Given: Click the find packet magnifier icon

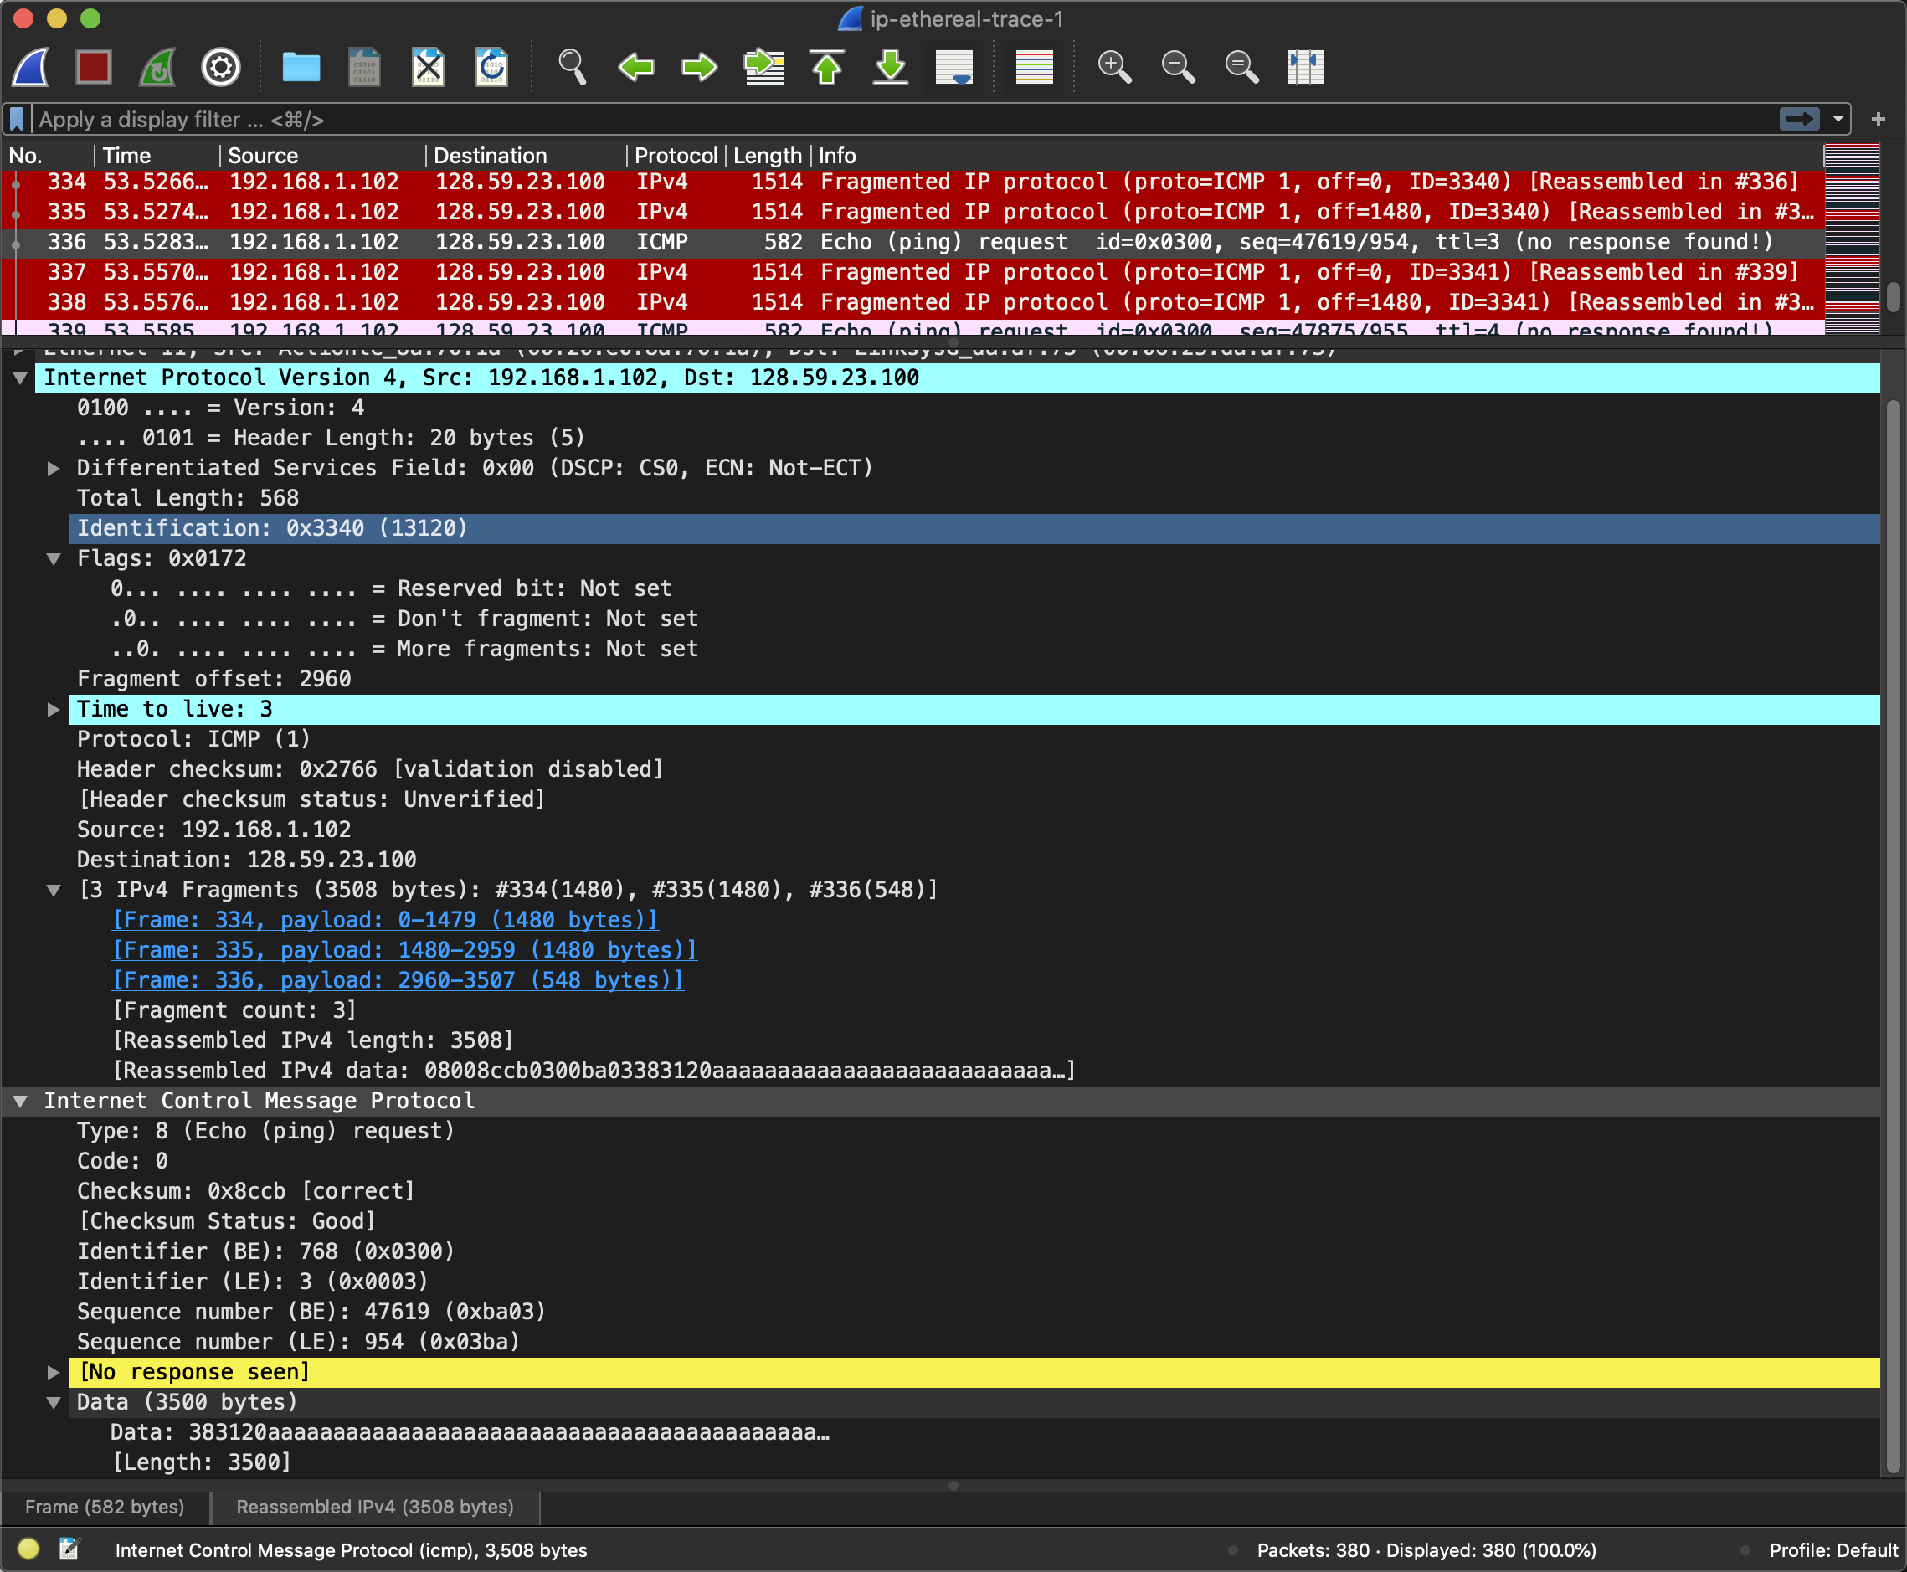Looking at the screenshot, I should click(572, 67).
